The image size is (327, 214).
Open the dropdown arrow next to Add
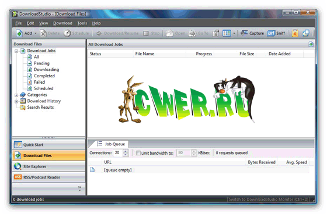36,33
